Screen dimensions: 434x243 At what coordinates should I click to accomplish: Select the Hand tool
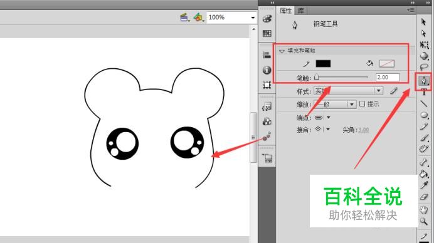[x=424, y=210]
